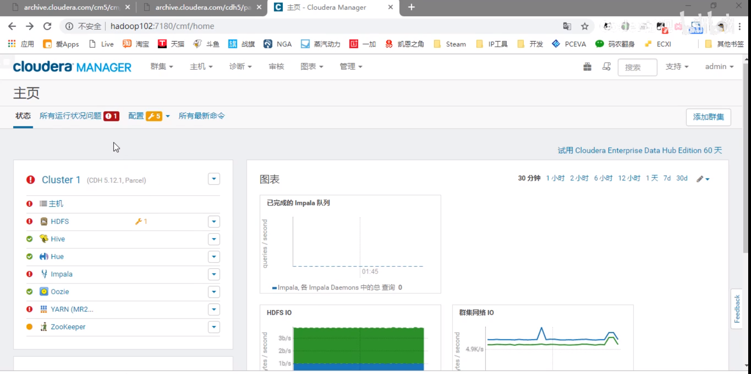Screen dimensions: 751x374
Task: Open 所有最新命令 tab
Action: coord(202,116)
